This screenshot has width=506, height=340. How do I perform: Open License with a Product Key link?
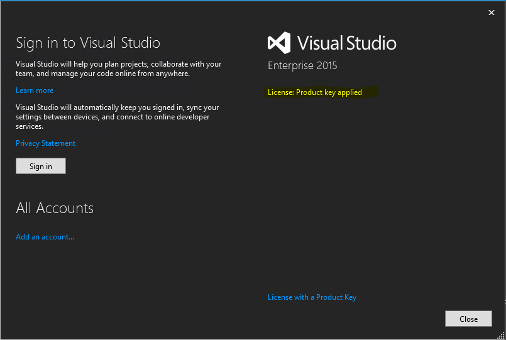pos(312,297)
